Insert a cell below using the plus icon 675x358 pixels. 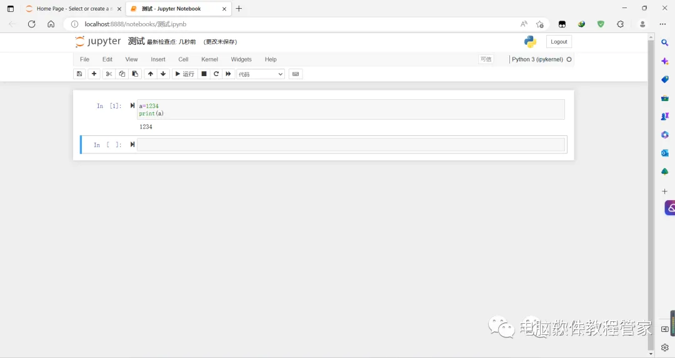point(94,74)
